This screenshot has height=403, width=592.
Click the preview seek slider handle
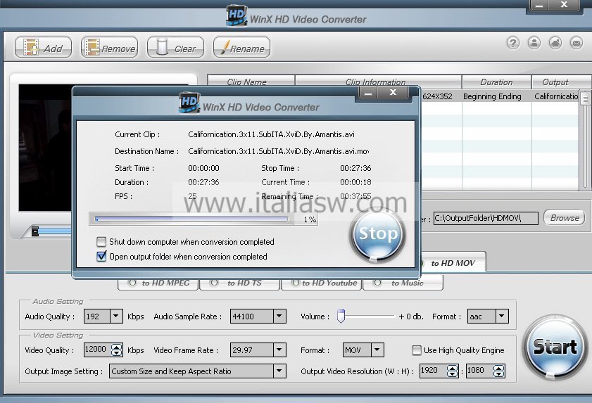[35, 231]
